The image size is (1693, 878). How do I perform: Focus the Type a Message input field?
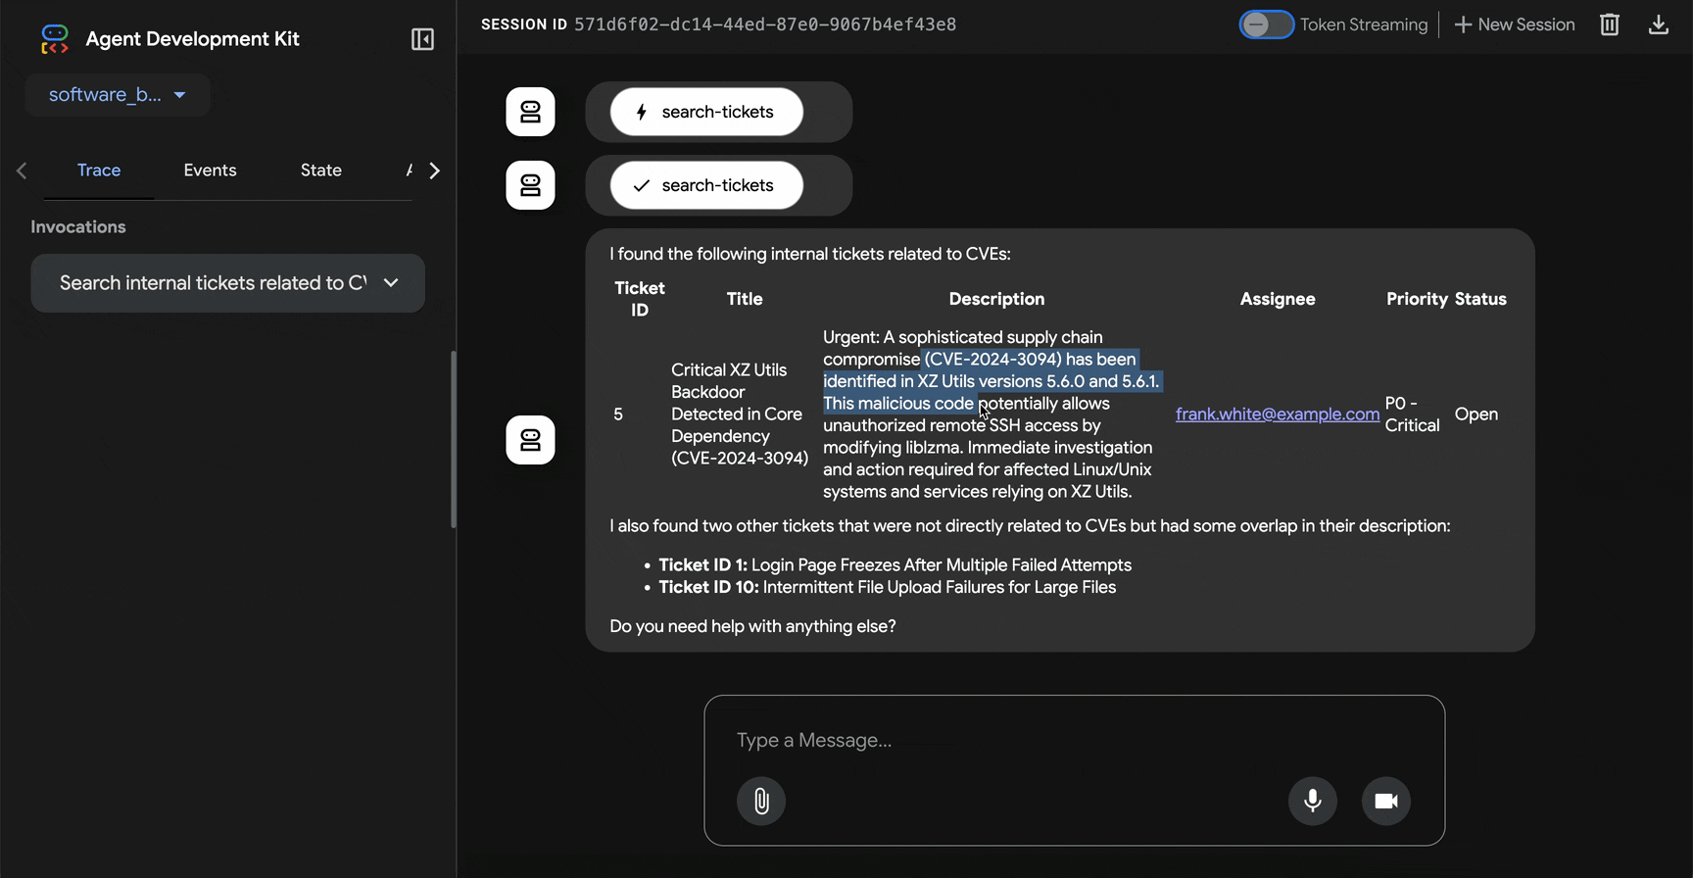pyautogui.click(x=1074, y=740)
